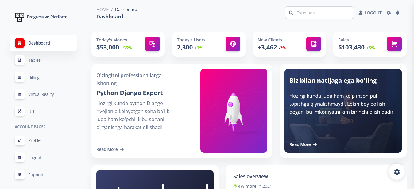414x189 pixels.
Task: Select the RTL sidebar icon
Action: coord(19,111)
